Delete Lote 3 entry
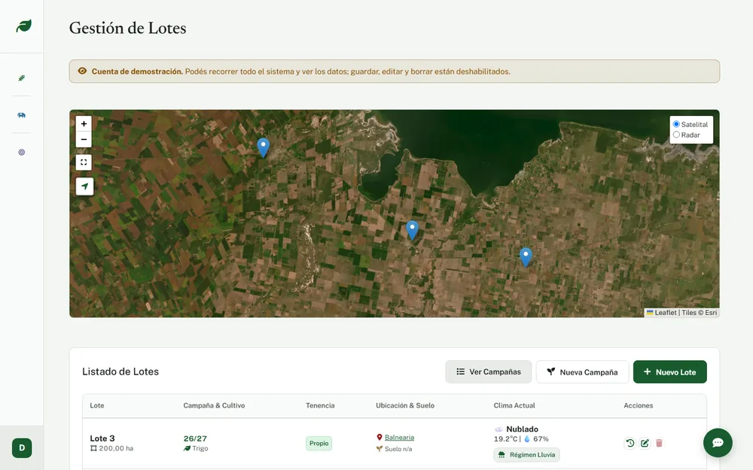Screen dimensions: 753x470 pos(659,443)
